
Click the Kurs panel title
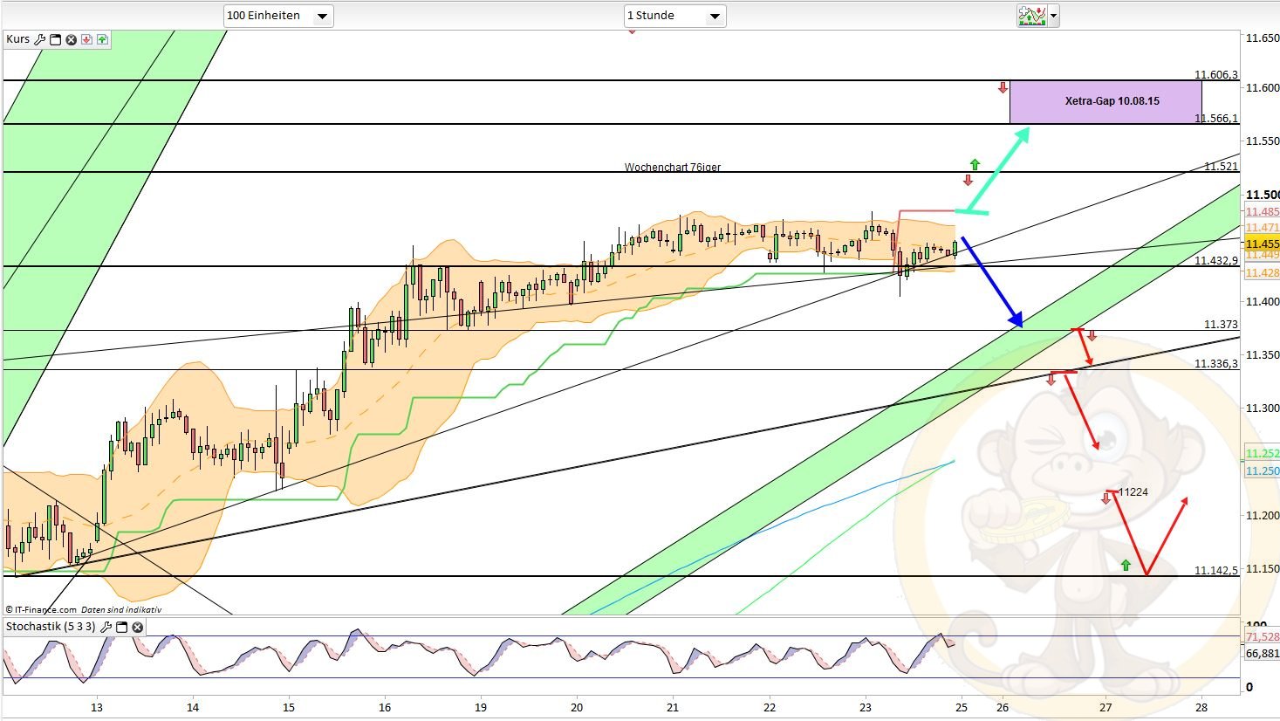17,39
